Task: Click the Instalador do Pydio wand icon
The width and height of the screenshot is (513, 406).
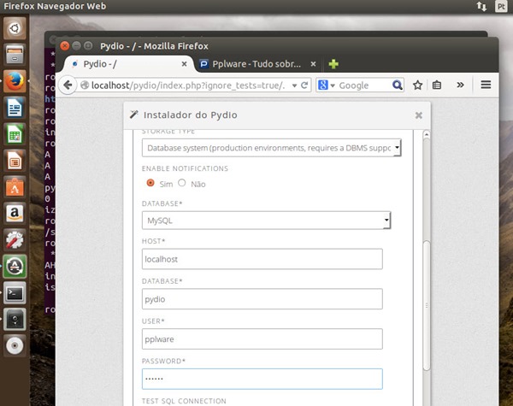Action: [x=134, y=115]
